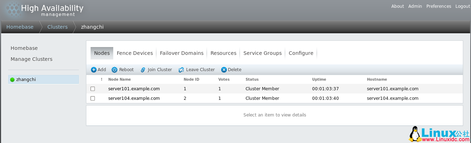Open server101.example.com node name link
The image size is (471, 143).
pyautogui.click(x=134, y=89)
